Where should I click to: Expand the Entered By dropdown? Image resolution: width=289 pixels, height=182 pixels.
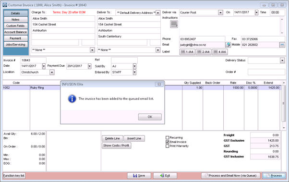(134, 73)
